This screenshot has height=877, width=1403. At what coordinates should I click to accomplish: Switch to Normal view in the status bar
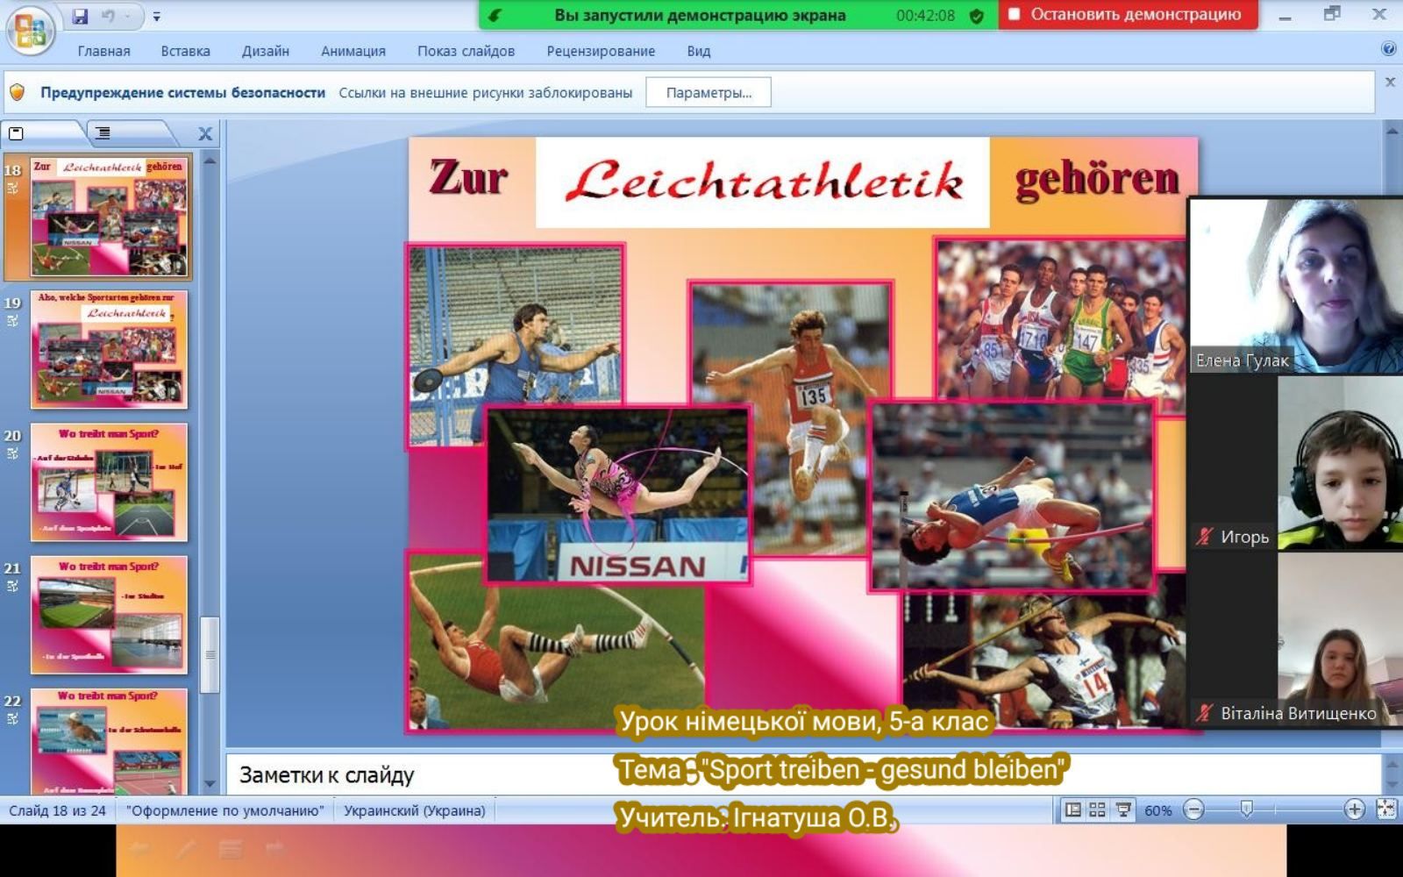(1072, 809)
